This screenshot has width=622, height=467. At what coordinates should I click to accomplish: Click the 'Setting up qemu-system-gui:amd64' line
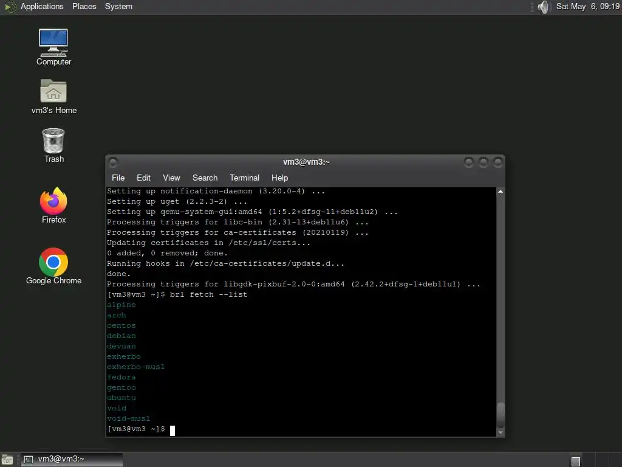pyautogui.click(x=252, y=212)
